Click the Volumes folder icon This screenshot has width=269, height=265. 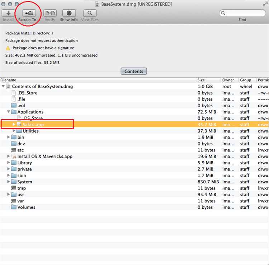tap(14, 207)
